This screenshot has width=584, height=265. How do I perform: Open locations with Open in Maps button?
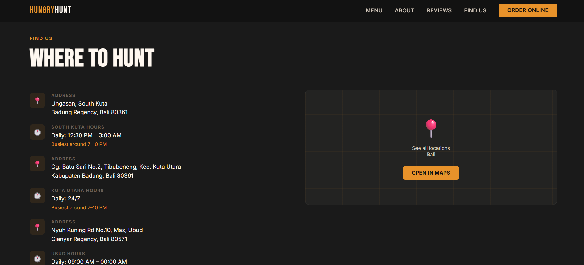(431, 173)
